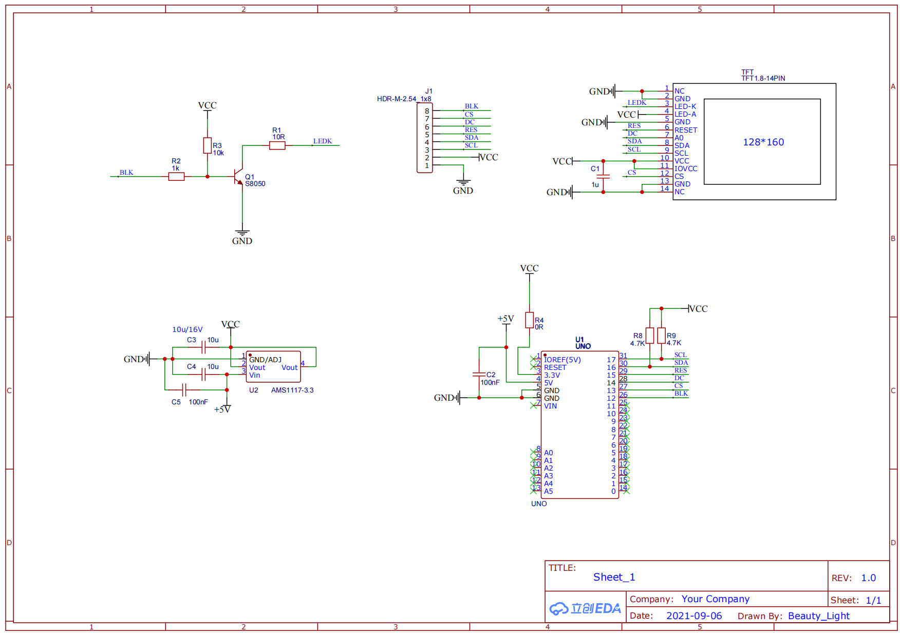Click the TFT1.8-14PIN component label
Image resolution: width=900 pixels, height=633 pixels.
click(763, 78)
